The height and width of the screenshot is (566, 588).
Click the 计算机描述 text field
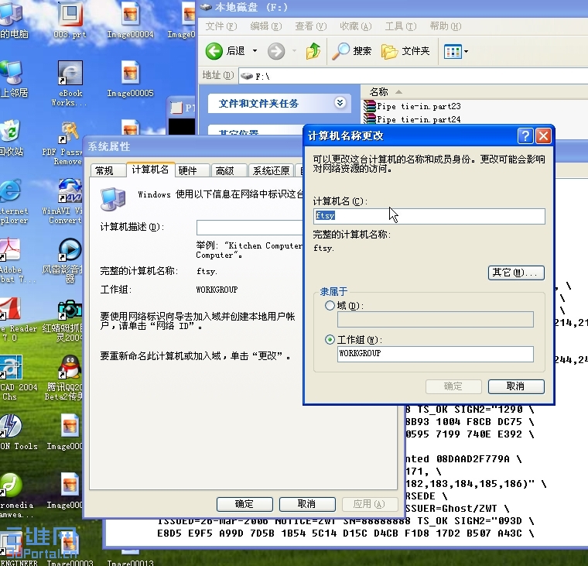(250, 227)
